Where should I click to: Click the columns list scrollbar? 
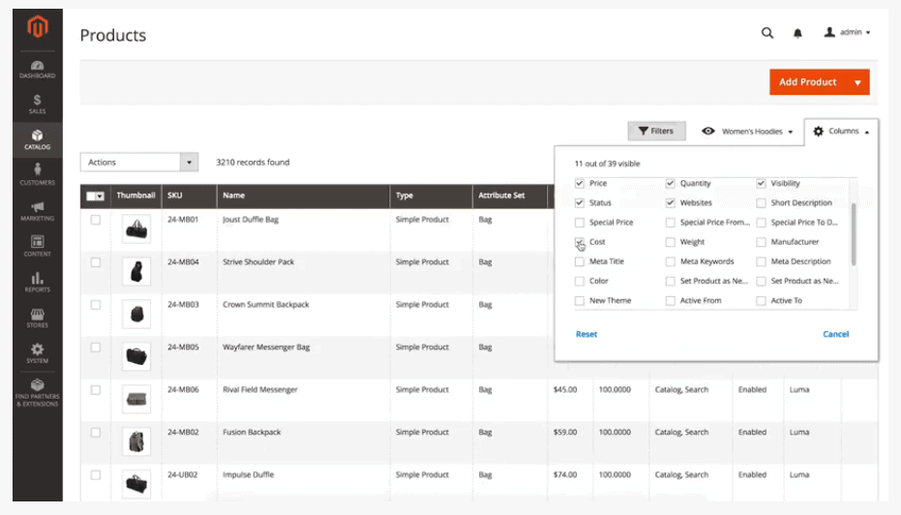pos(854,234)
